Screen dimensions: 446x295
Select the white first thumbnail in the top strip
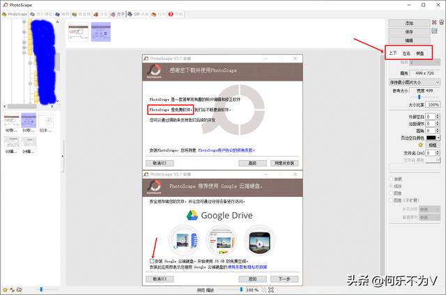coord(79,32)
